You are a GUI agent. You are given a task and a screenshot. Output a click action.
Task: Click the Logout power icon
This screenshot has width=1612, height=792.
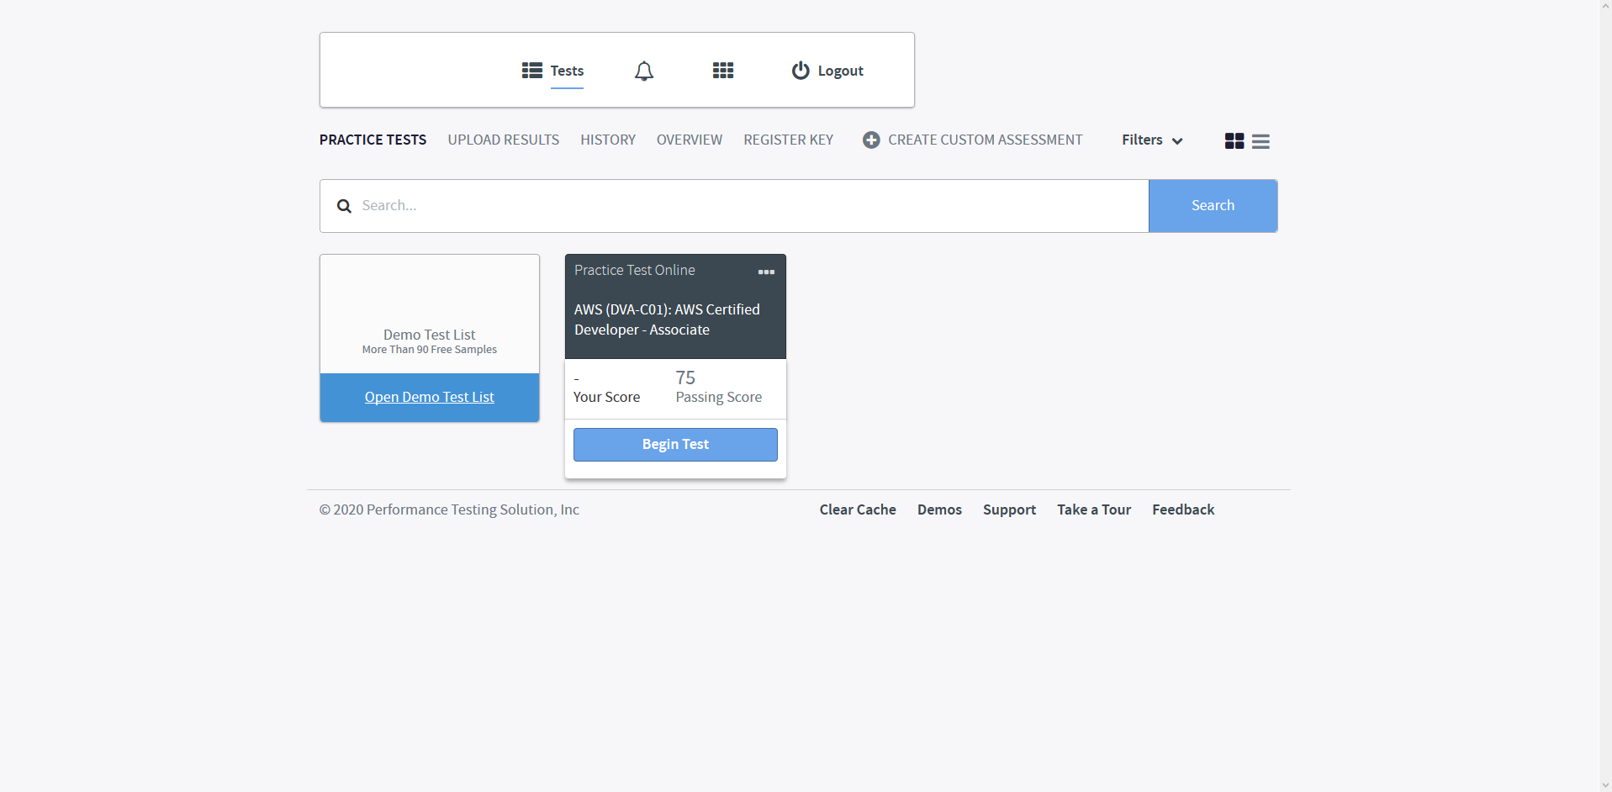801,71
